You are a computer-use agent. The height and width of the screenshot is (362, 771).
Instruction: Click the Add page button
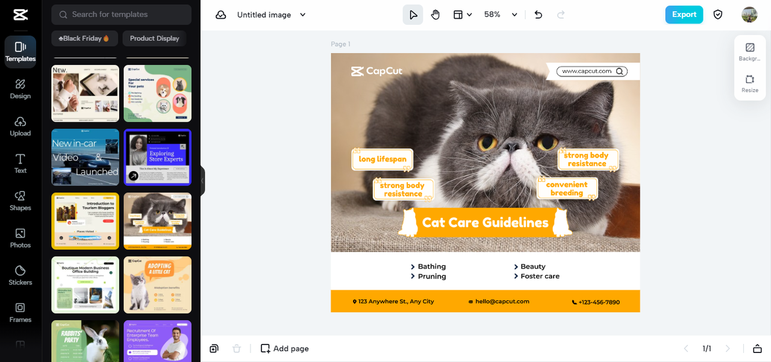[x=284, y=348]
